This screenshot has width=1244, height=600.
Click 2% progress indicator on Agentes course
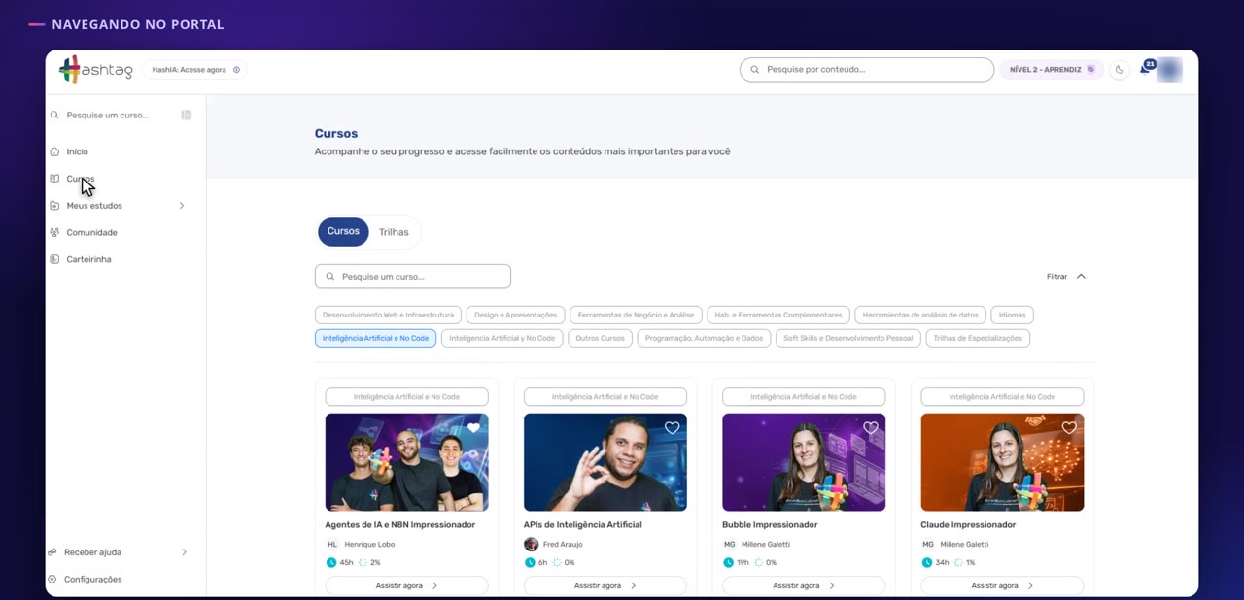370,563
